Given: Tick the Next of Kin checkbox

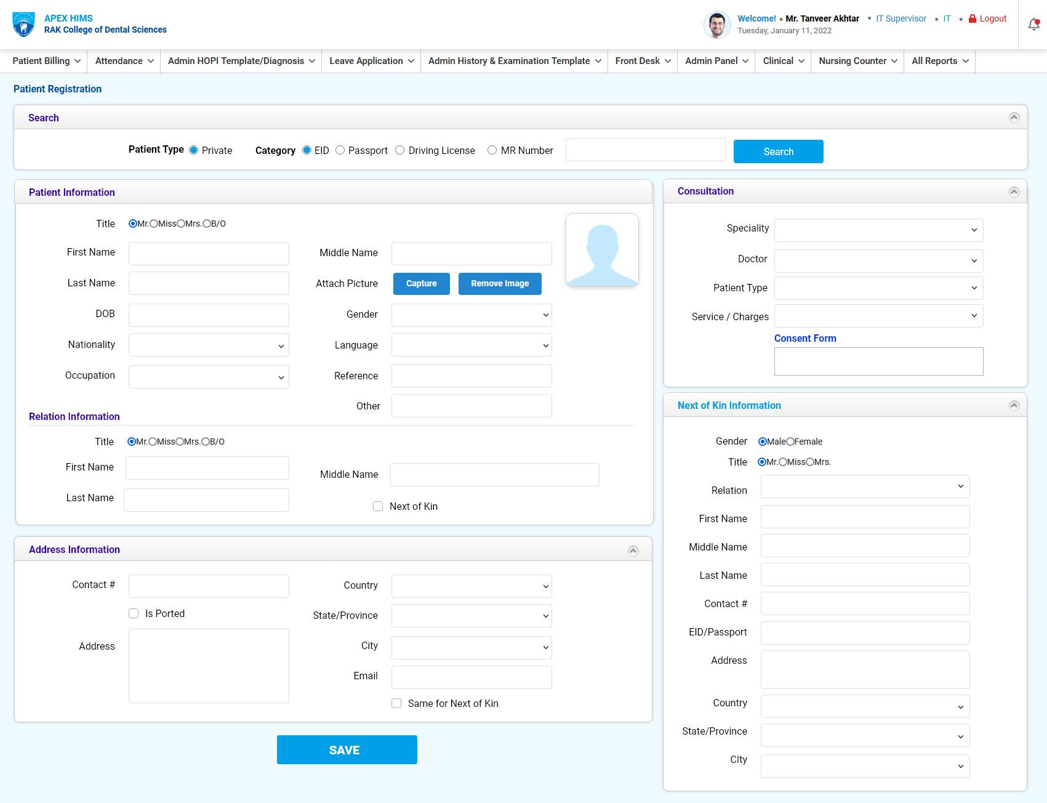Looking at the screenshot, I should tap(378, 506).
